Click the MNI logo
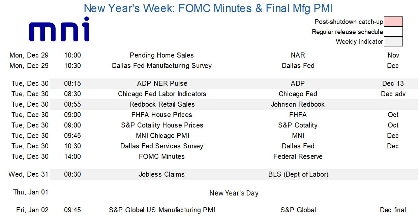 point(59,29)
